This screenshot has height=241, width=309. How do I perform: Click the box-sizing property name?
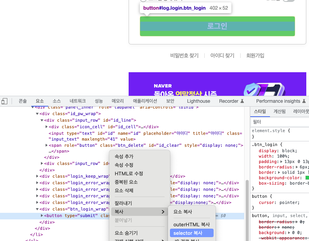click(272, 183)
